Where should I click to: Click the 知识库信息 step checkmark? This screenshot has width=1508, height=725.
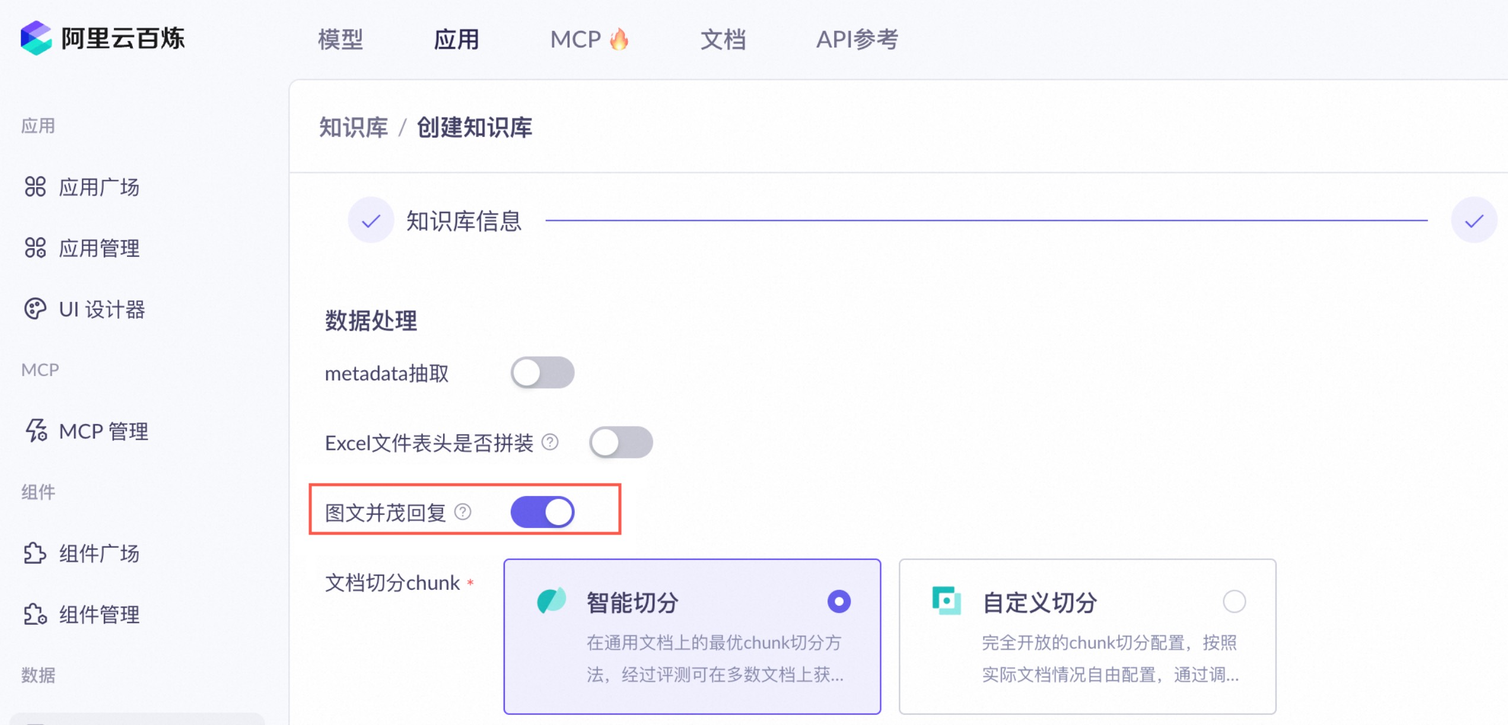371,221
